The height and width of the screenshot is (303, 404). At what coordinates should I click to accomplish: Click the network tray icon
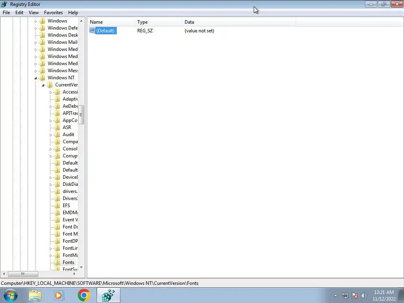(345, 296)
